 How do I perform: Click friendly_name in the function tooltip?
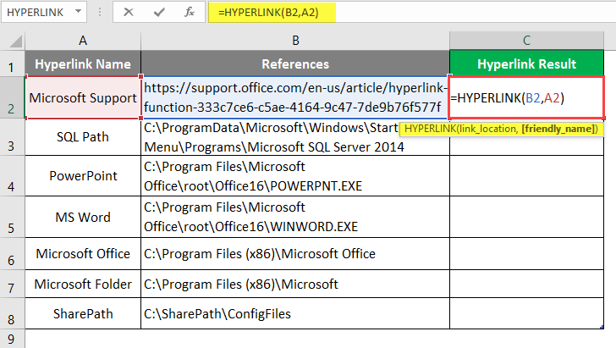[558, 129]
